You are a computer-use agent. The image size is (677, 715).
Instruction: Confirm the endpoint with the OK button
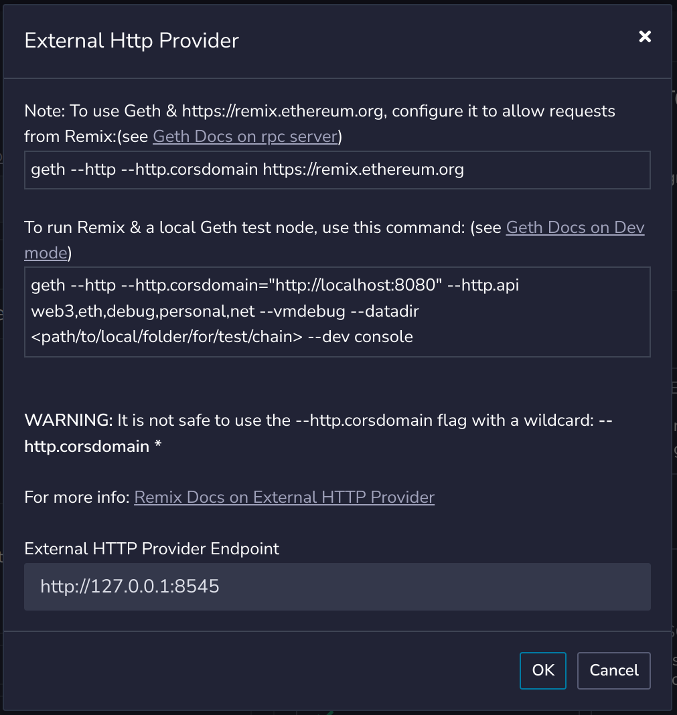(542, 670)
